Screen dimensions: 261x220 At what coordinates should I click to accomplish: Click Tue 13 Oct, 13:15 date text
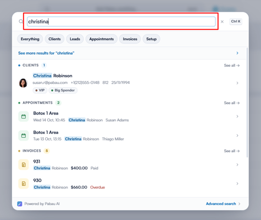(x=47, y=139)
